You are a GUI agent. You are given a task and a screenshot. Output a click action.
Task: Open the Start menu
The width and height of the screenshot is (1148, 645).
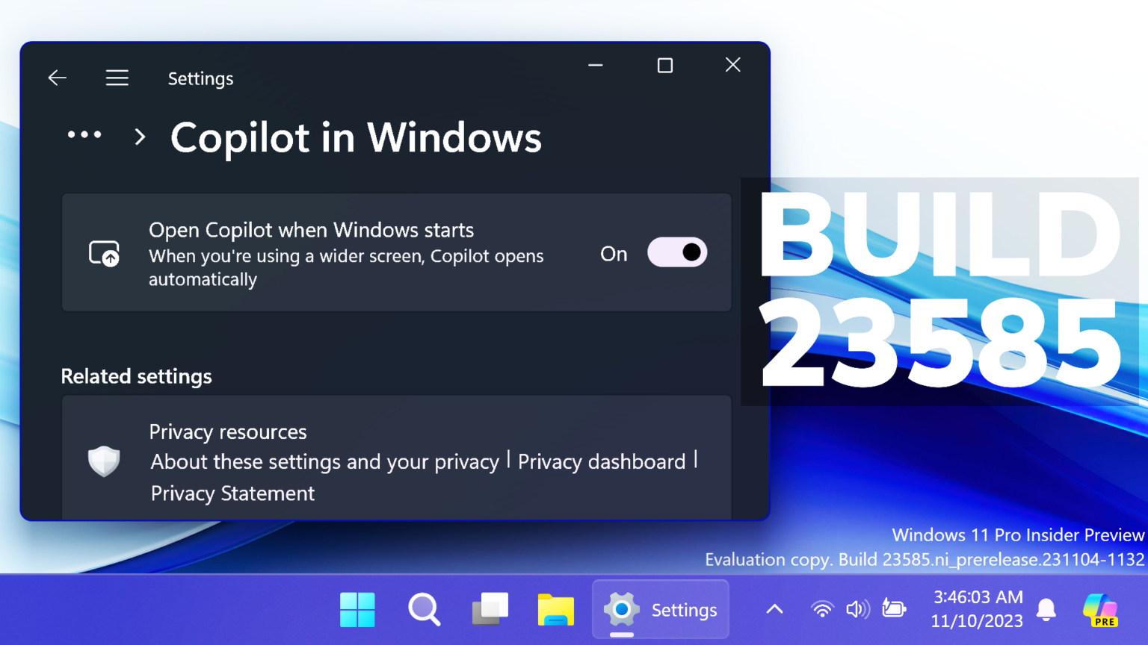click(357, 610)
